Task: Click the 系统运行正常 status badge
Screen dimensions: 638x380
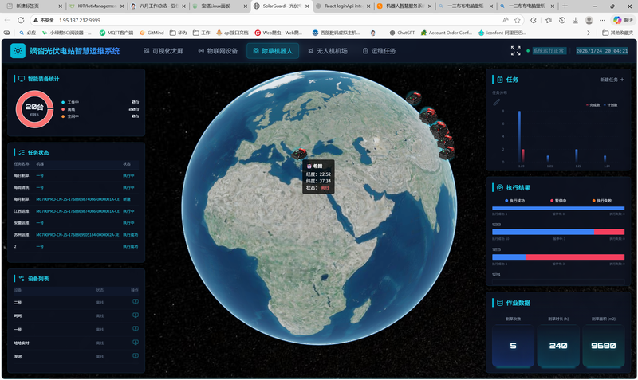Action: tap(548, 51)
